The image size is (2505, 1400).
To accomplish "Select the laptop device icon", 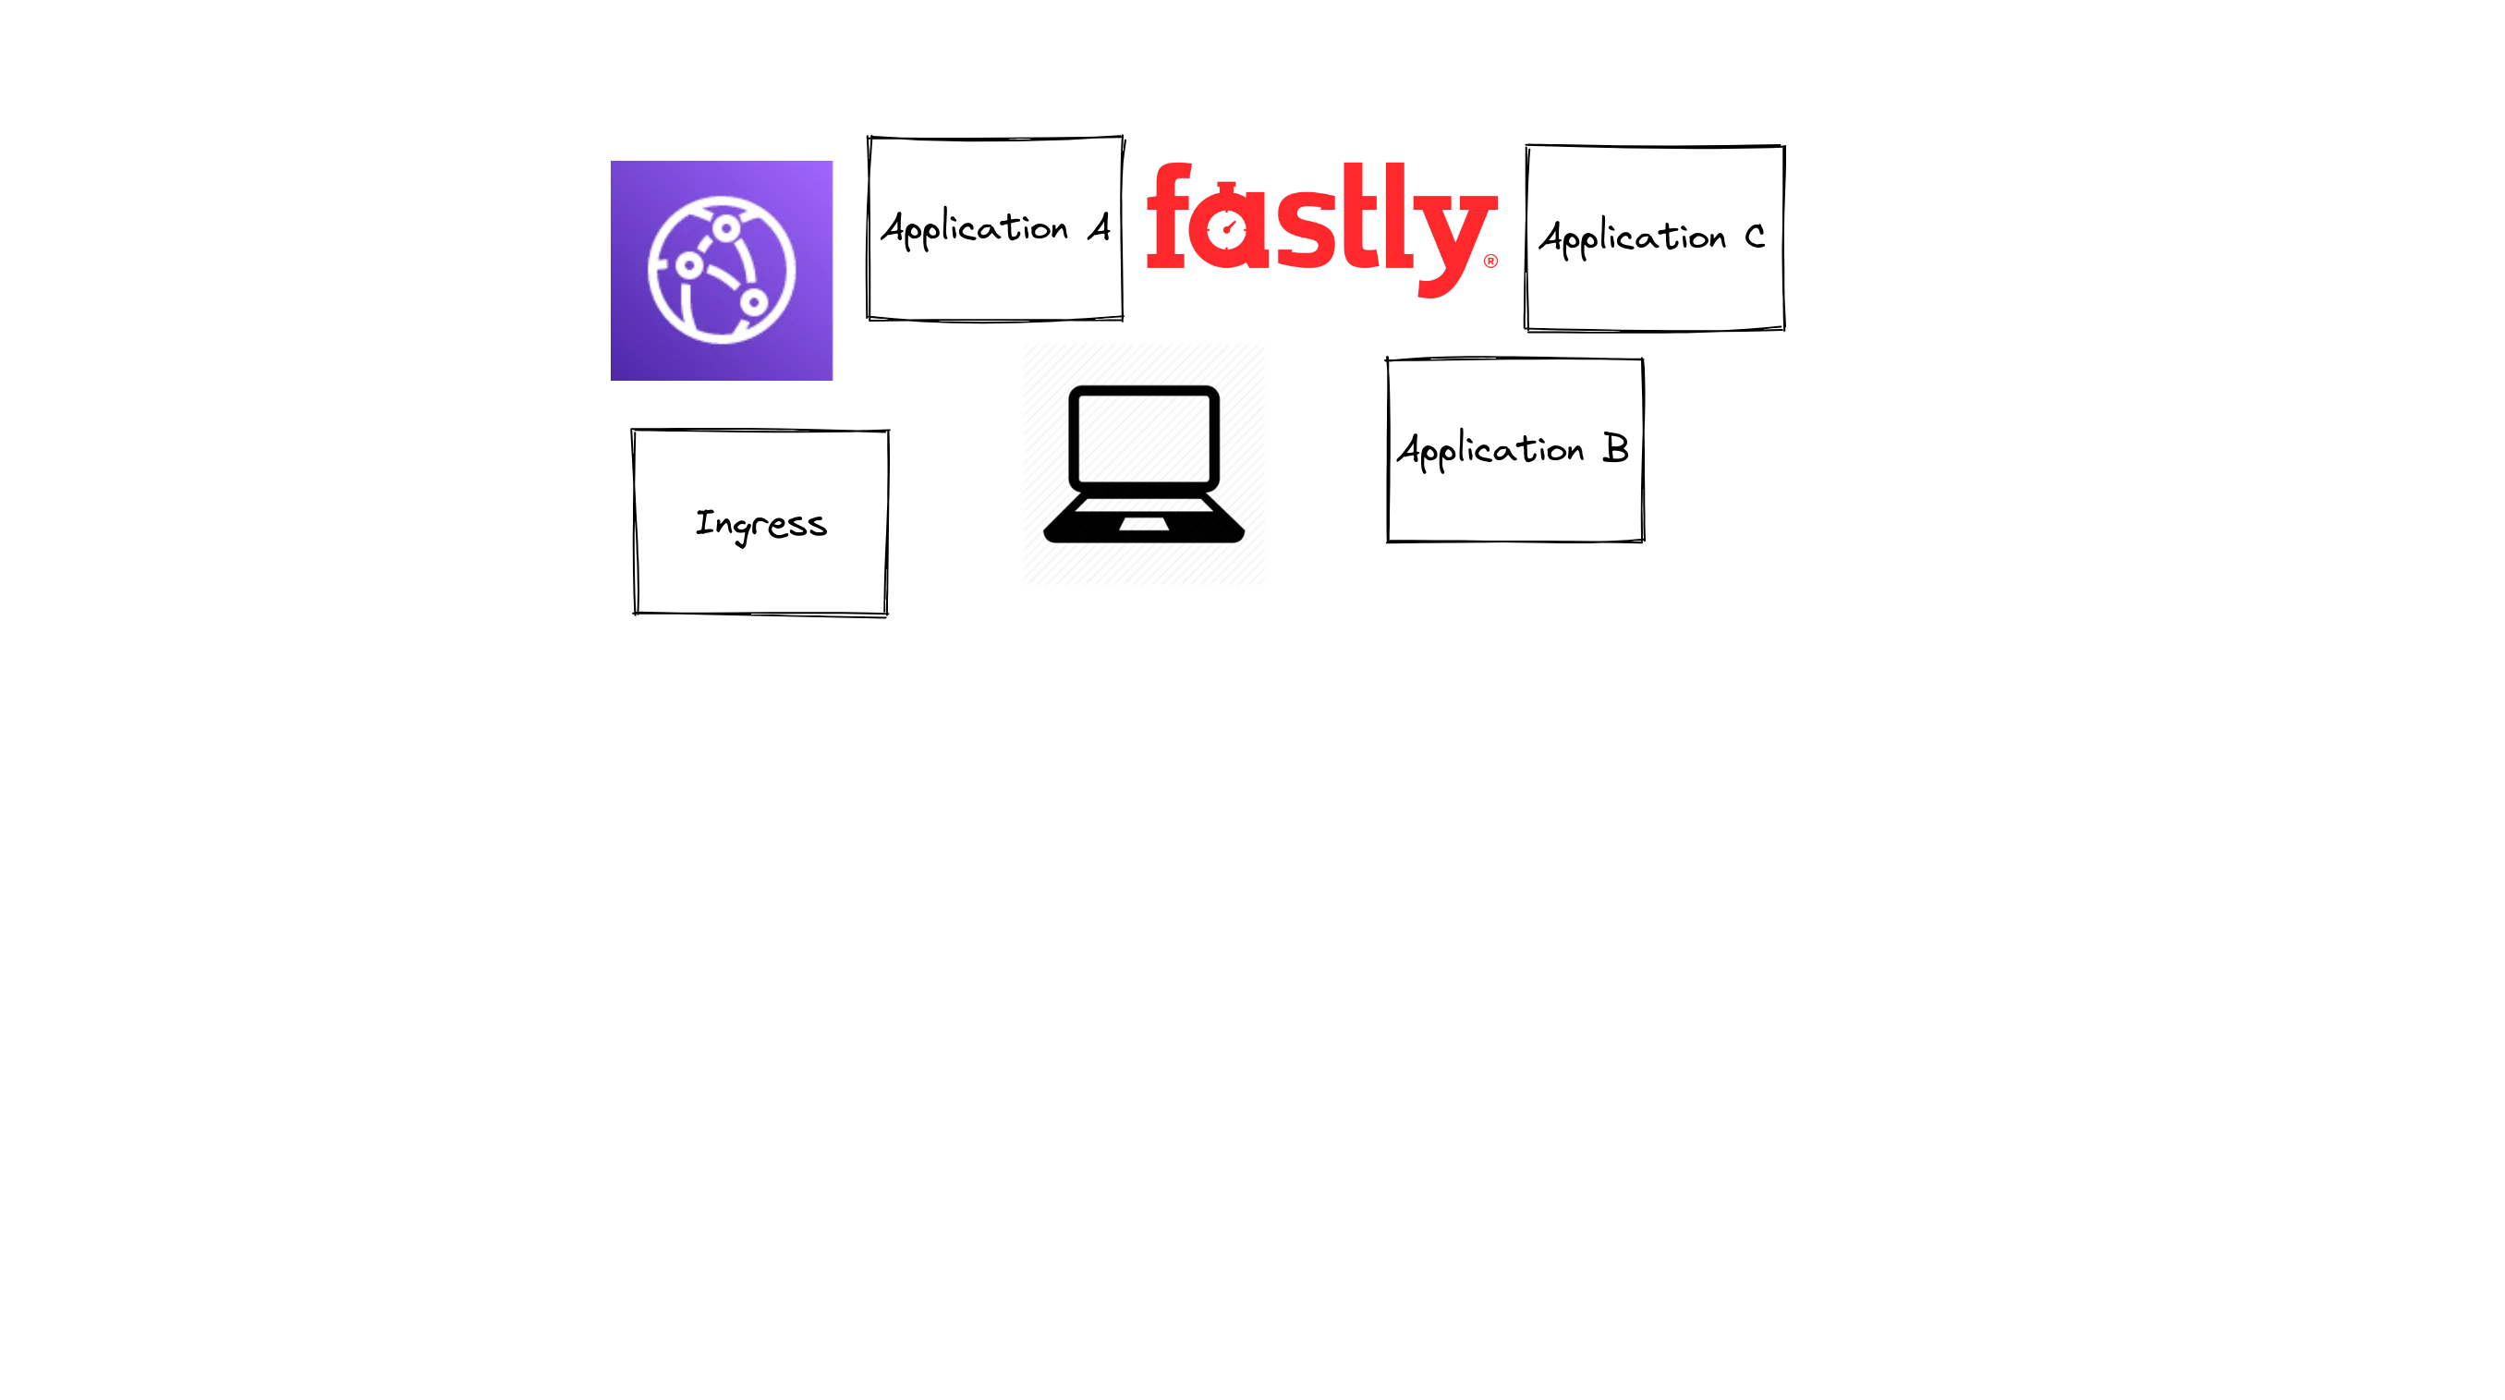I will pos(1146,465).
